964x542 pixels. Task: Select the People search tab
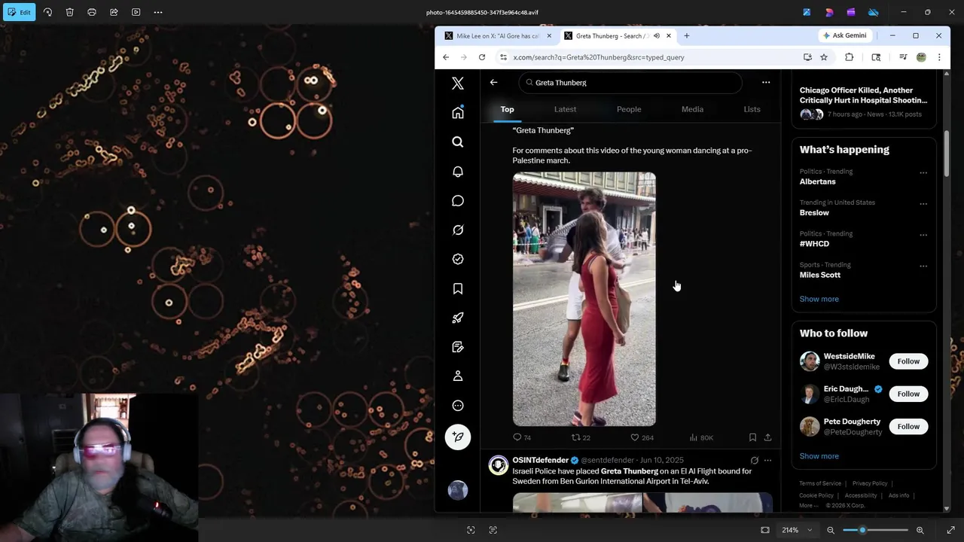coord(629,109)
